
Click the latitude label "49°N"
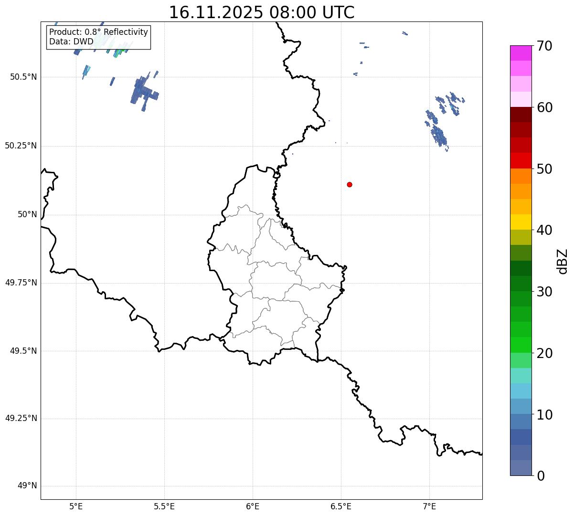coord(27,486)
